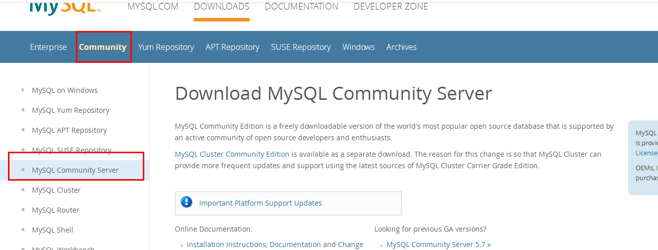Select the Community menu item
658x250 pixels.
(x=103, y=47)
